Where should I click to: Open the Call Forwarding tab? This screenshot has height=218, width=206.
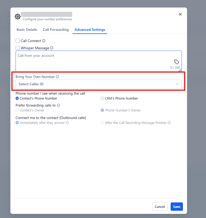[x=56, y=30]
